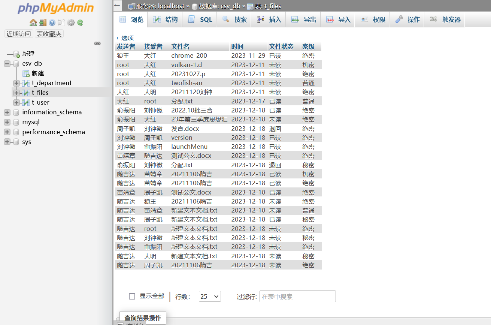Sort by the 文件状态 column header
This screenshot has width=491, height=325.
[x=281, y=46]
